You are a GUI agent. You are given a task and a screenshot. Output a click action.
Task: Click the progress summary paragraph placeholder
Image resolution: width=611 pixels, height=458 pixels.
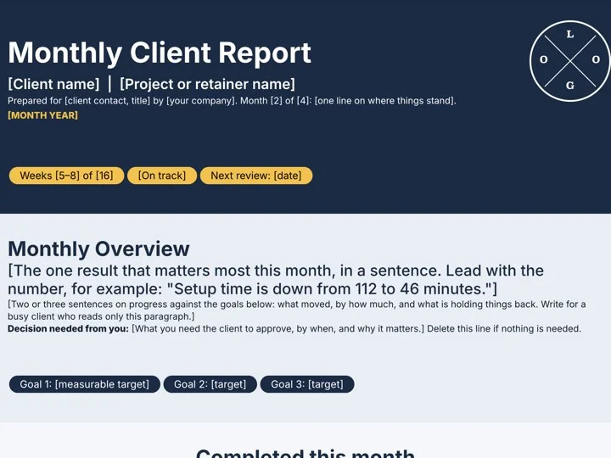click(296, 310)
